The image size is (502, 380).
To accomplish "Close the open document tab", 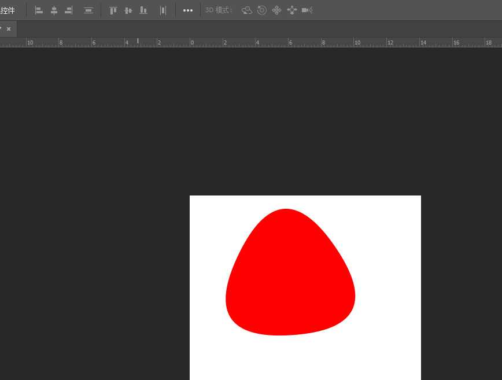I will coord(9,29).
